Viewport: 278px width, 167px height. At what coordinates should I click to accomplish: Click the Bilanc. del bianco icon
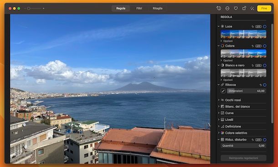[222, 106]
